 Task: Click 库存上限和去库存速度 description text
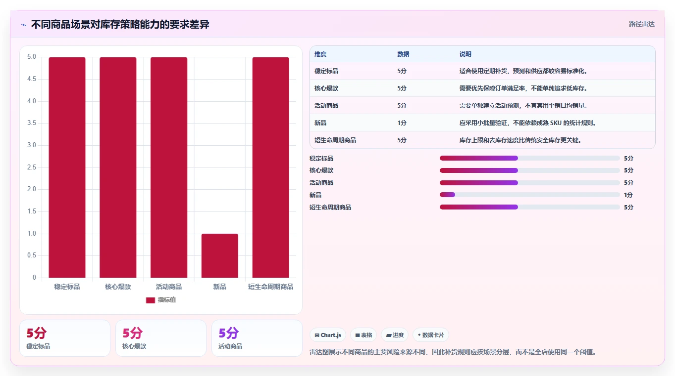[520, 140]
